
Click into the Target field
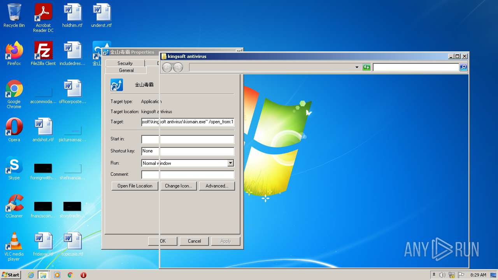pyautogui.click(x=188, y=122)
